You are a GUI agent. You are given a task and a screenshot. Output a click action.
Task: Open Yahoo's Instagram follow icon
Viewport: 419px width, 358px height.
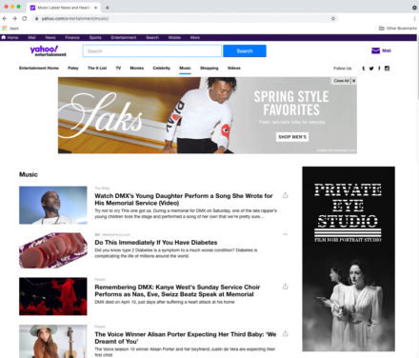pos(387,69)
